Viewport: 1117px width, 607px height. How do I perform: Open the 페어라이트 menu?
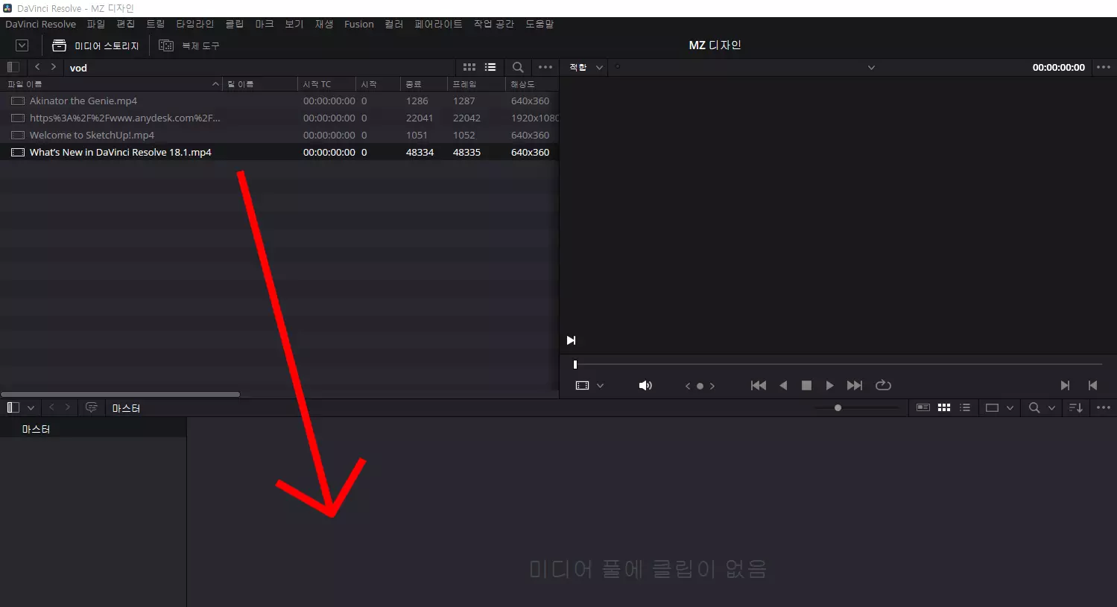[438, 24]
